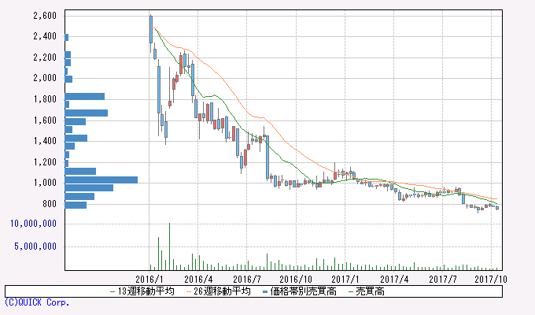Viewport: 535px width, 315px height.
Task: Click the 売買高 legend label
Action: pyautogui.click(x=371, y=291)
